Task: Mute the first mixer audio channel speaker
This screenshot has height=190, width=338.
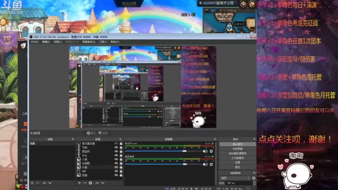Action: [x=205, y=151]
